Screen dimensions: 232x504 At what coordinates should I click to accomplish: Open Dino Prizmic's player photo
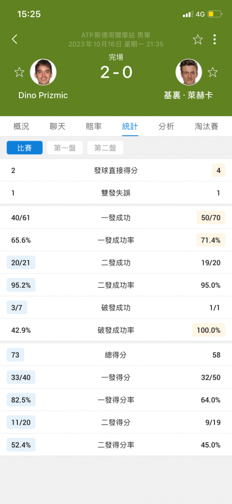[x=43, y=72]
